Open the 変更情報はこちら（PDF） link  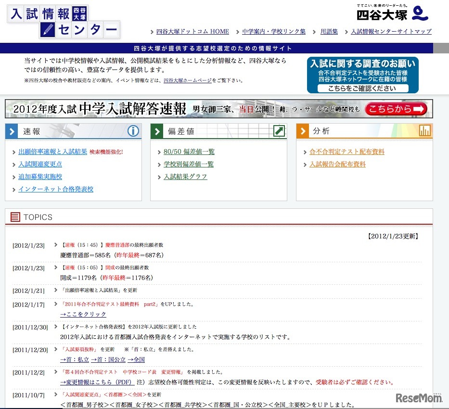[97, 382]
